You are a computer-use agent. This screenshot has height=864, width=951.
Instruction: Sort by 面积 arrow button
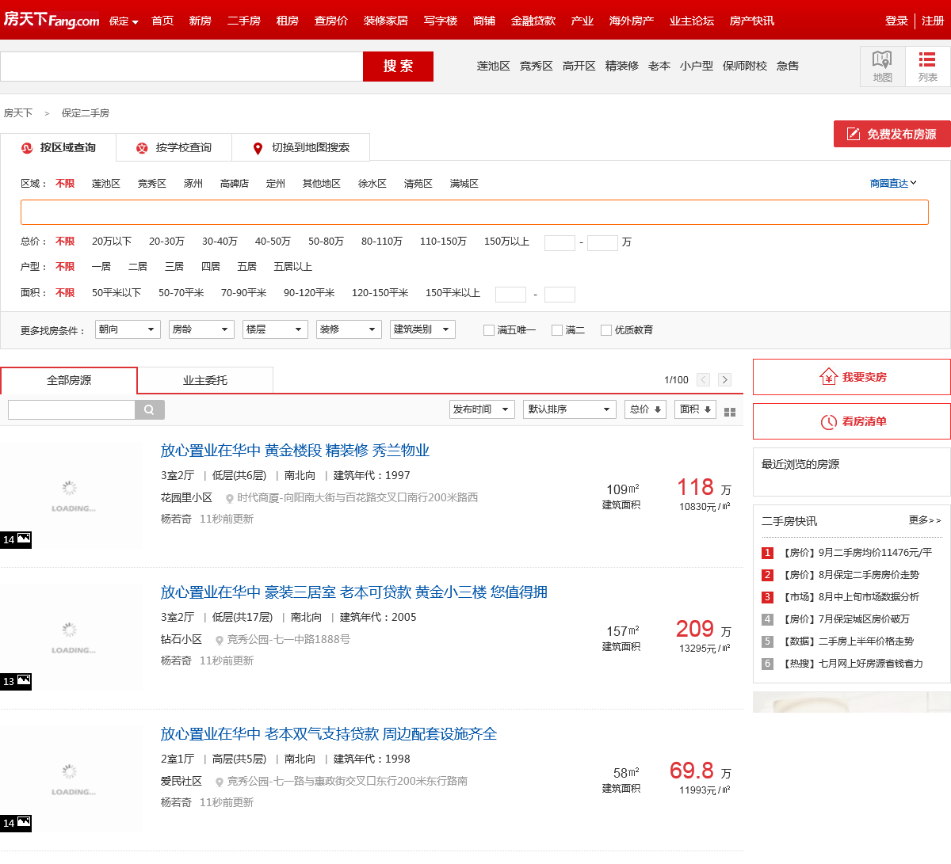pyautogui.click(x=696, y=409)
